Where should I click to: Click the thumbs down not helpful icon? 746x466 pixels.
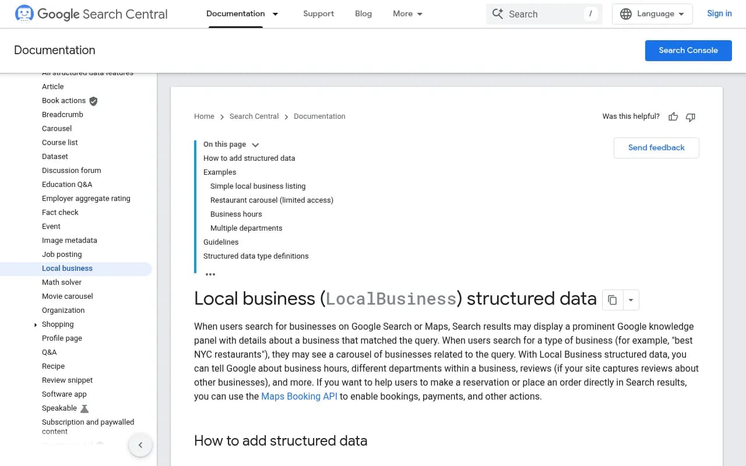click(x=691, y=116)
